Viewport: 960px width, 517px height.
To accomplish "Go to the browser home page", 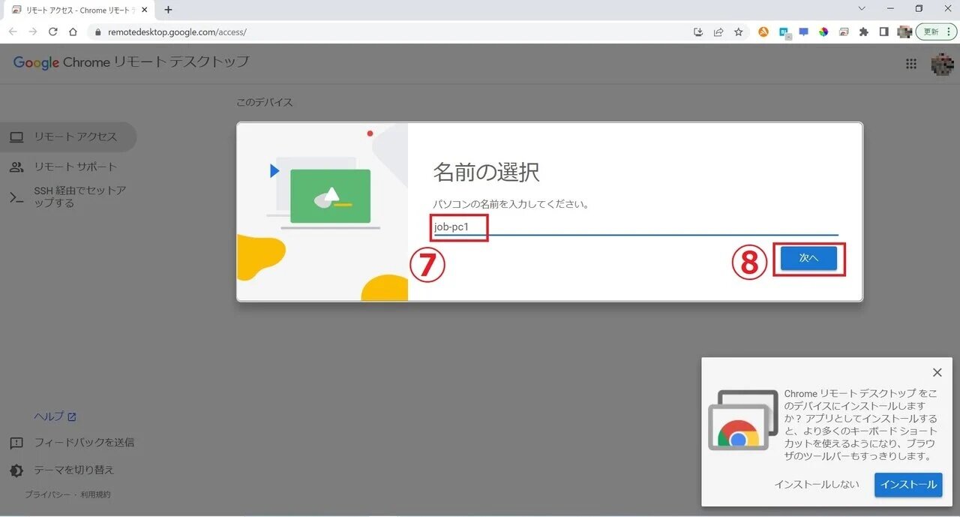I will pyautogui.click(x=73, y=32).
